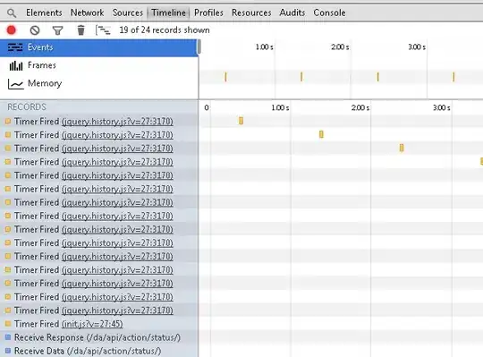Click the 2.00 s label on the records ruler
The width and height of the screenshot is (483, 357).
[360, 107]
